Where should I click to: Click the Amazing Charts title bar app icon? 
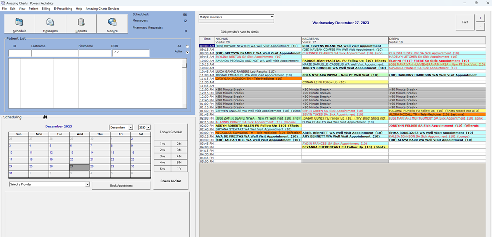point(3,3)
